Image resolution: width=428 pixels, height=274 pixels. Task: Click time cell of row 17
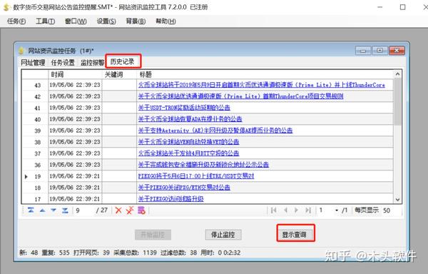click(x=75, y=199)
